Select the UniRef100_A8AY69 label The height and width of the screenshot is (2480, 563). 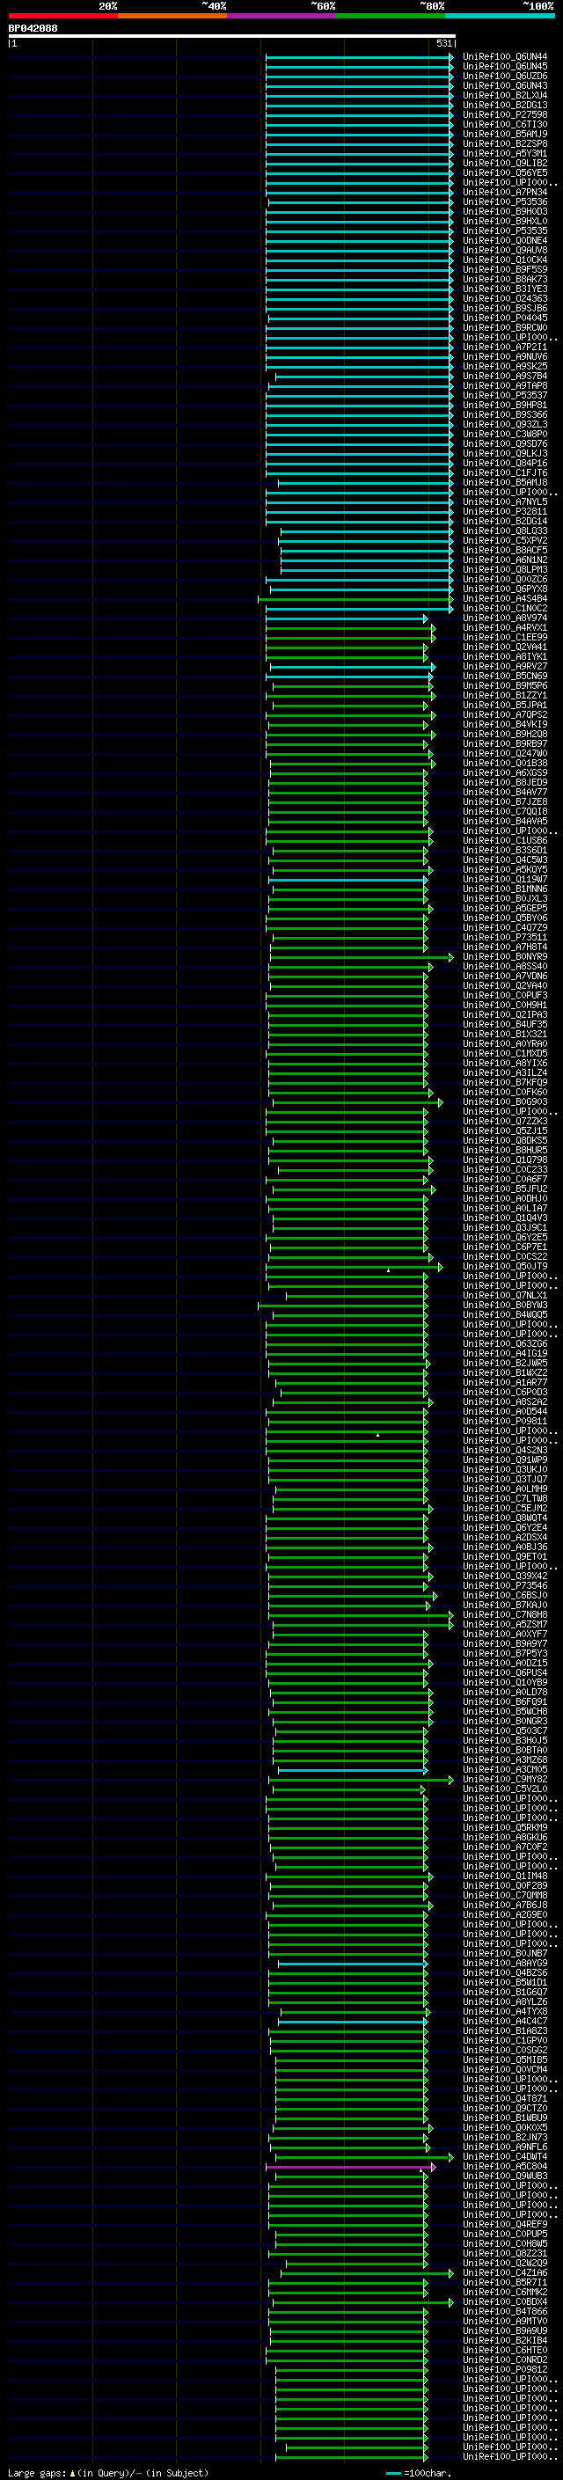[x=505, y=1963]
